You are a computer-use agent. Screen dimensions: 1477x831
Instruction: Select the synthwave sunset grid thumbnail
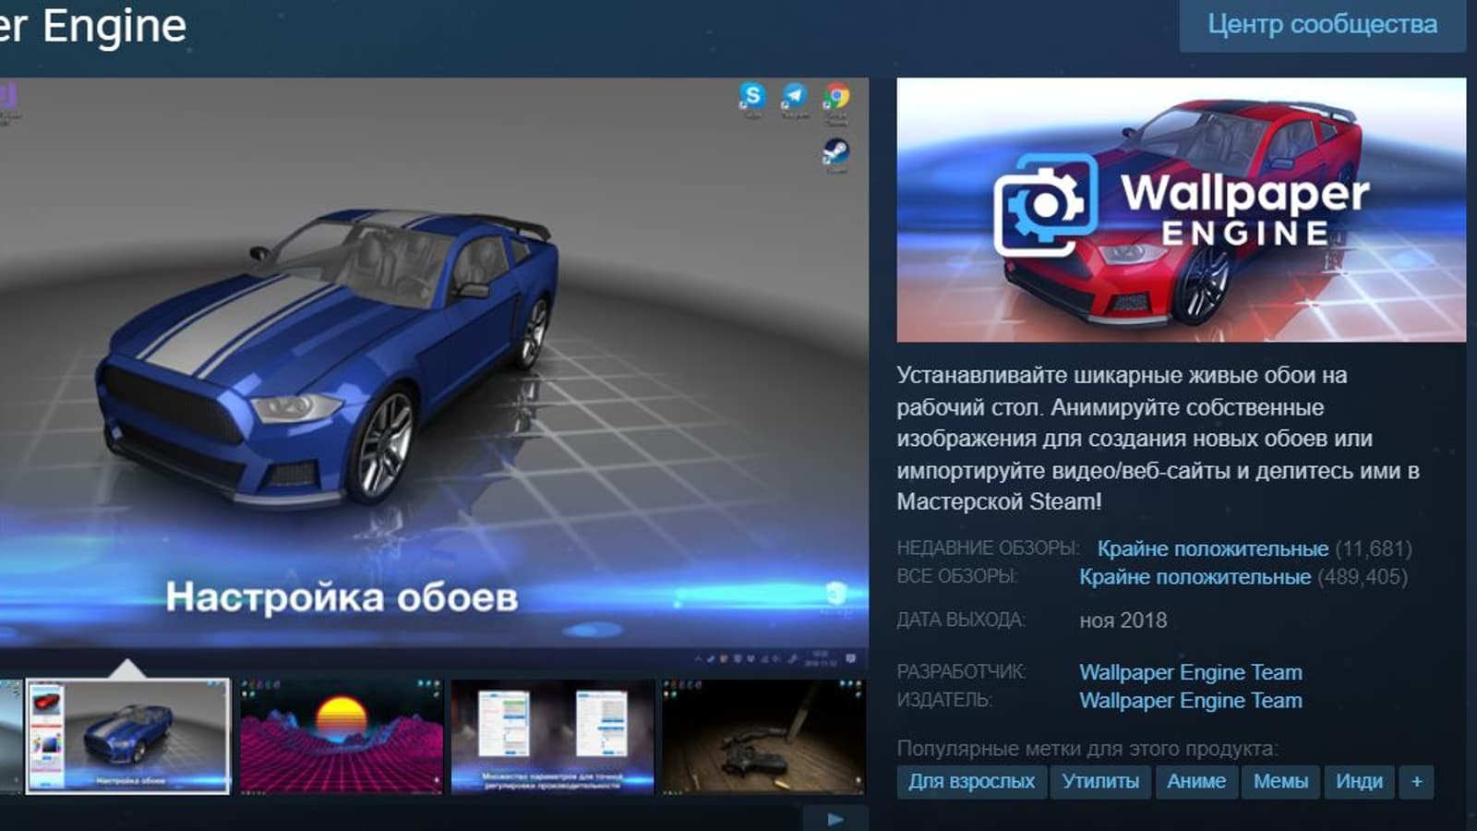click(x=342, y=736)
